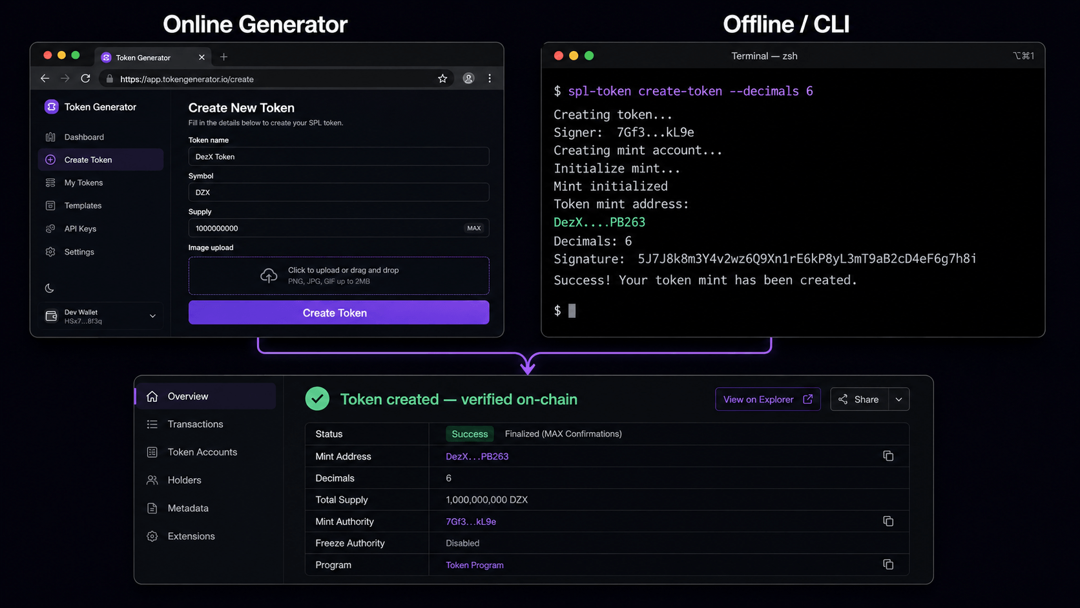Select Create Token in the sidebar
The width and height of the screenshot is (1080, 608).
(x=100, y=160)
